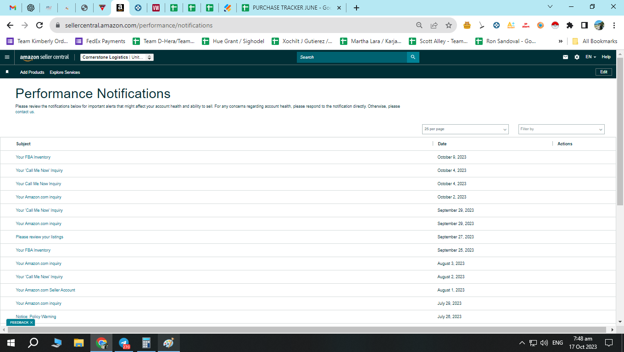This screenshot has height=352, width=624.
Task: Click the contact us link
Action: 25,112
